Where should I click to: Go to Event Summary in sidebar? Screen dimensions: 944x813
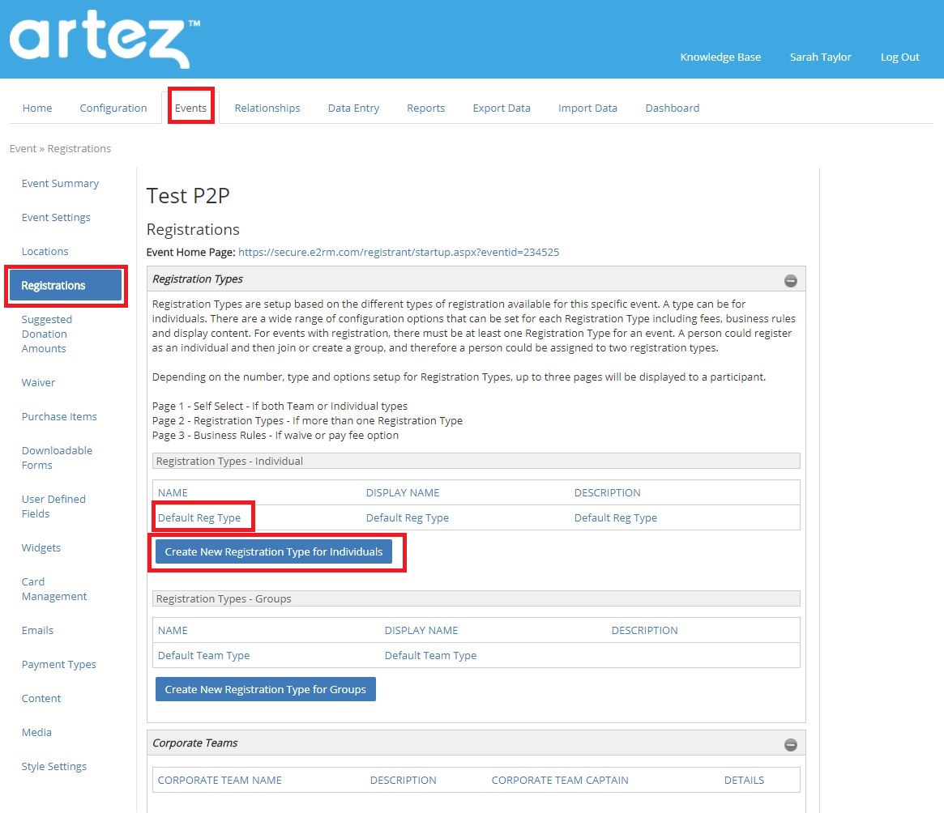pos(60,184)
